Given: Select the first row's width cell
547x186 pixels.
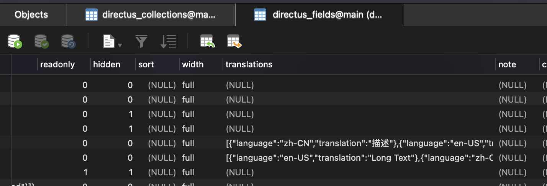Looking at the screenshot, I should [x=188, y=85].
